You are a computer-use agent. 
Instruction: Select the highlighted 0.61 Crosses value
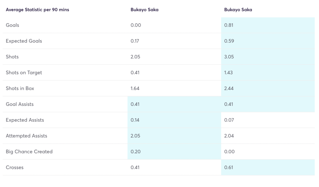point(229,167)
